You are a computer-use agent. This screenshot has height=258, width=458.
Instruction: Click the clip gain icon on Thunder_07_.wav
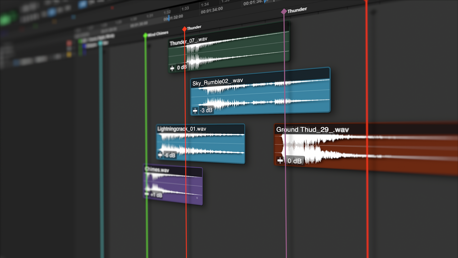tap(172, 68)
